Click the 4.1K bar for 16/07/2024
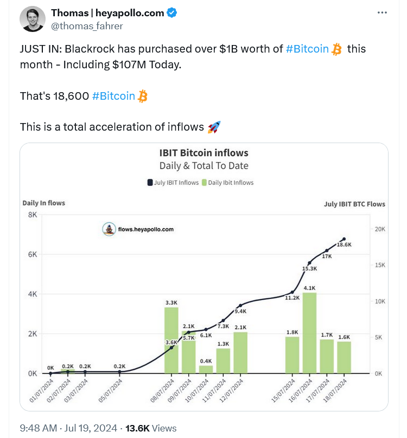This screenshot has width=407, height=438. 309,333
